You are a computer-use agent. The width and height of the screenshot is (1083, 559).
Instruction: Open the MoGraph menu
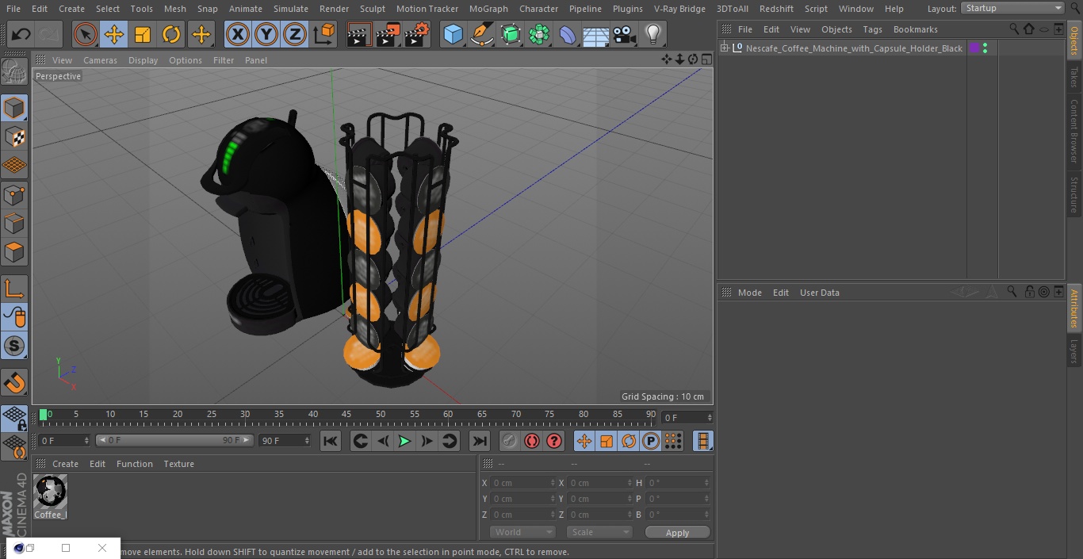(x=488, y=9)
